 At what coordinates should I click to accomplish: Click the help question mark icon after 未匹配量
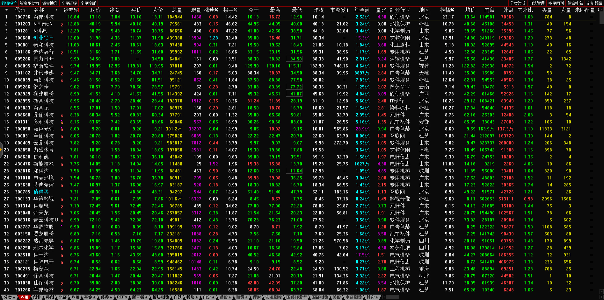pos(598,10)
